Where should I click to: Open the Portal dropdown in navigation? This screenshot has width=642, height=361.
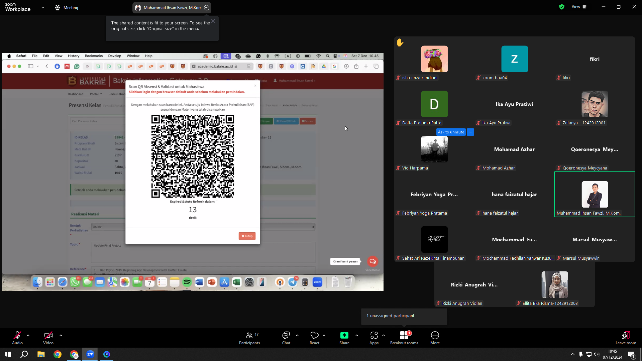[96, 94]
